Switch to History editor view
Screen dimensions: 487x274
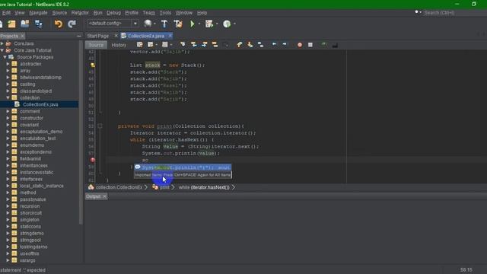(119, 45)
